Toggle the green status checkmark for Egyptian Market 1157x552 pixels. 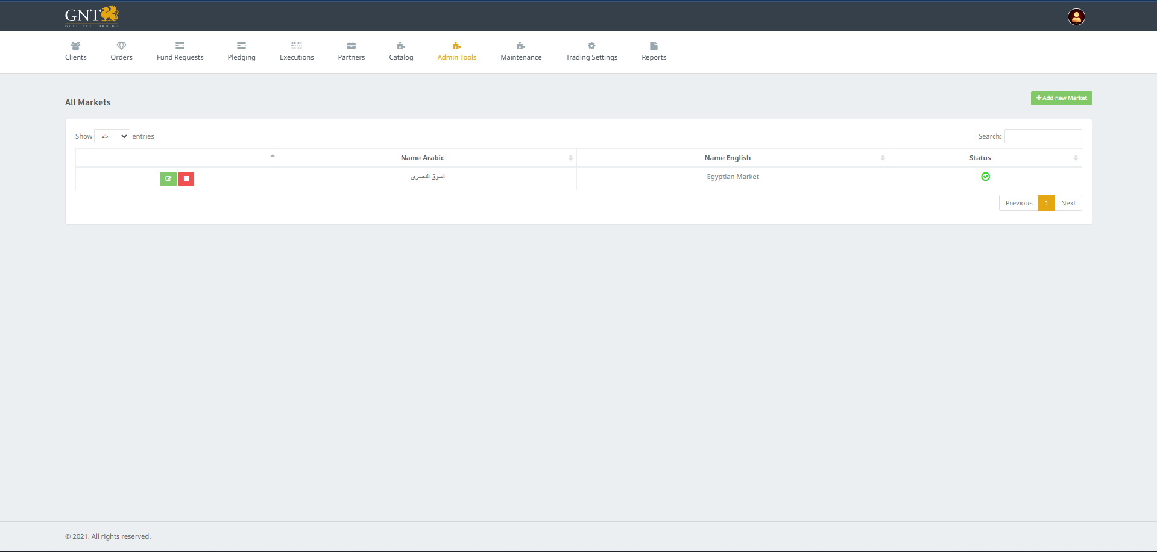pos(985,177)
